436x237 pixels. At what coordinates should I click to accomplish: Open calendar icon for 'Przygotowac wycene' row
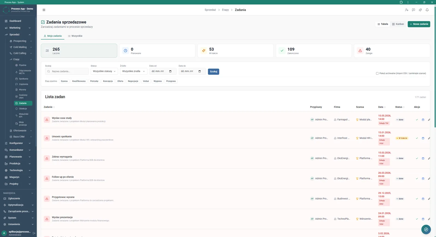[x=423, y=199]
